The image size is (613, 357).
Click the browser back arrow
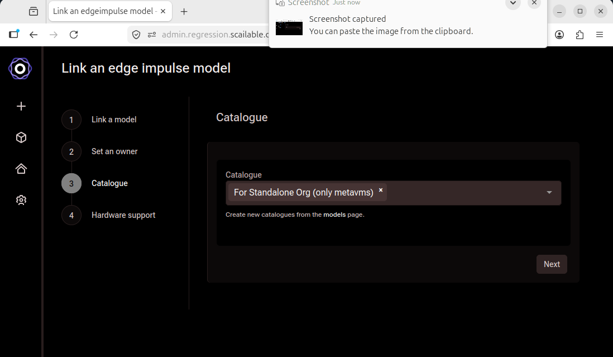pyautogui.click(x=33, y=35)
